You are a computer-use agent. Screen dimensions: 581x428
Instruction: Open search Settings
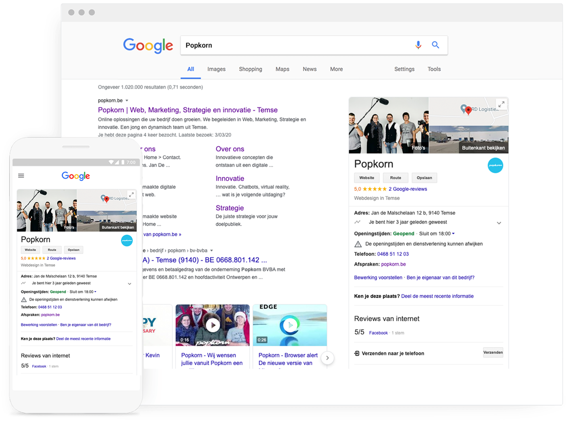[404, 69]
